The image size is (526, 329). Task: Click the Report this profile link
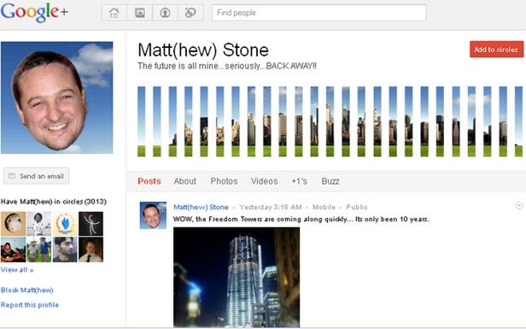(x=30, y=305)
